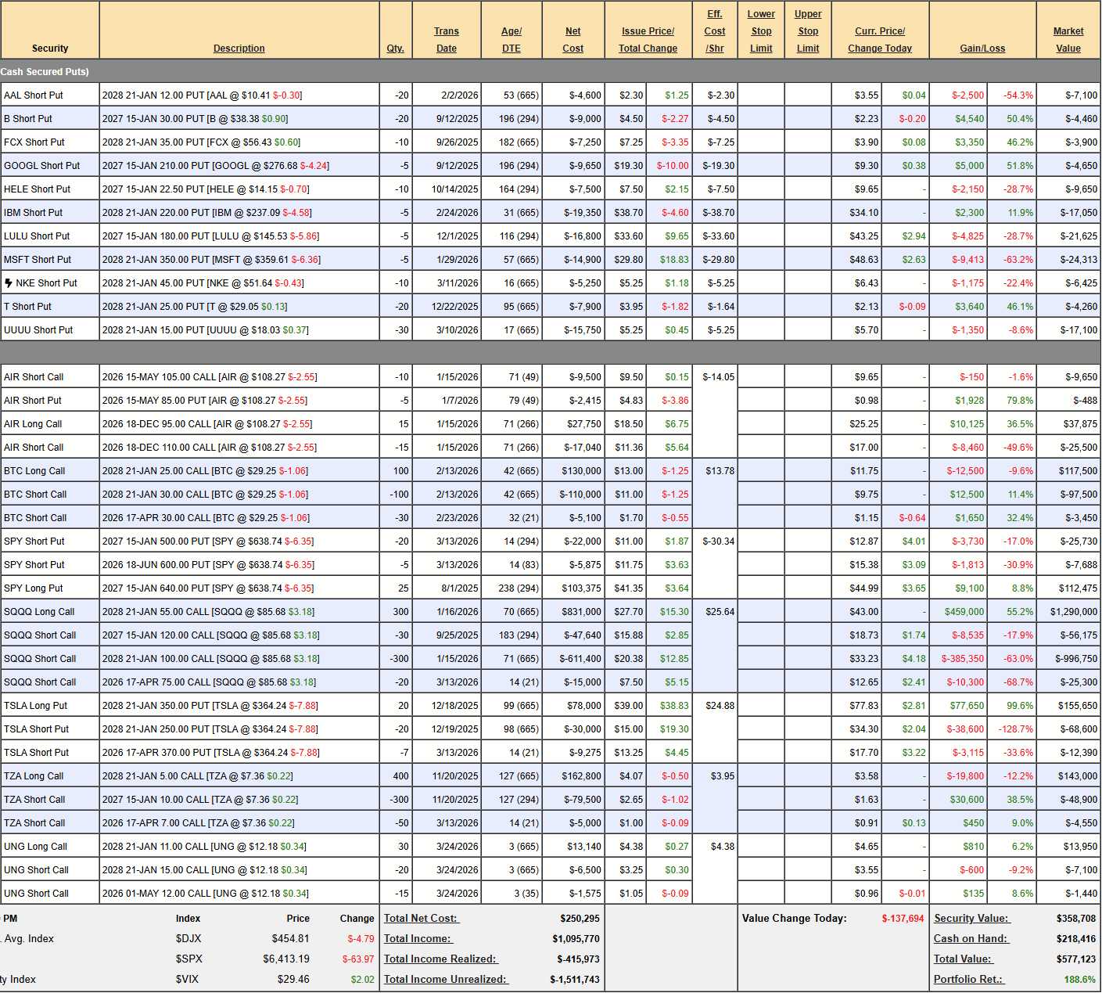Sort by Gain/Loss column header
Viewport: 1102px width, 993px height.
click(982, 49)
